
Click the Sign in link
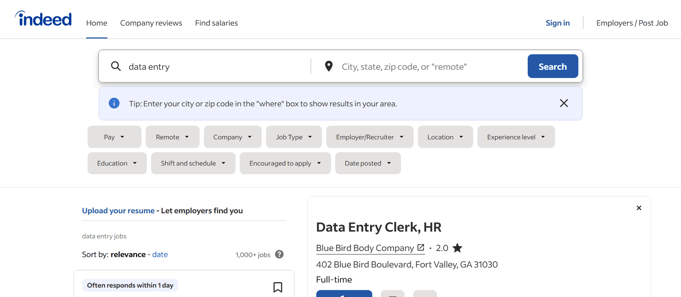click(x=558, y=23)
